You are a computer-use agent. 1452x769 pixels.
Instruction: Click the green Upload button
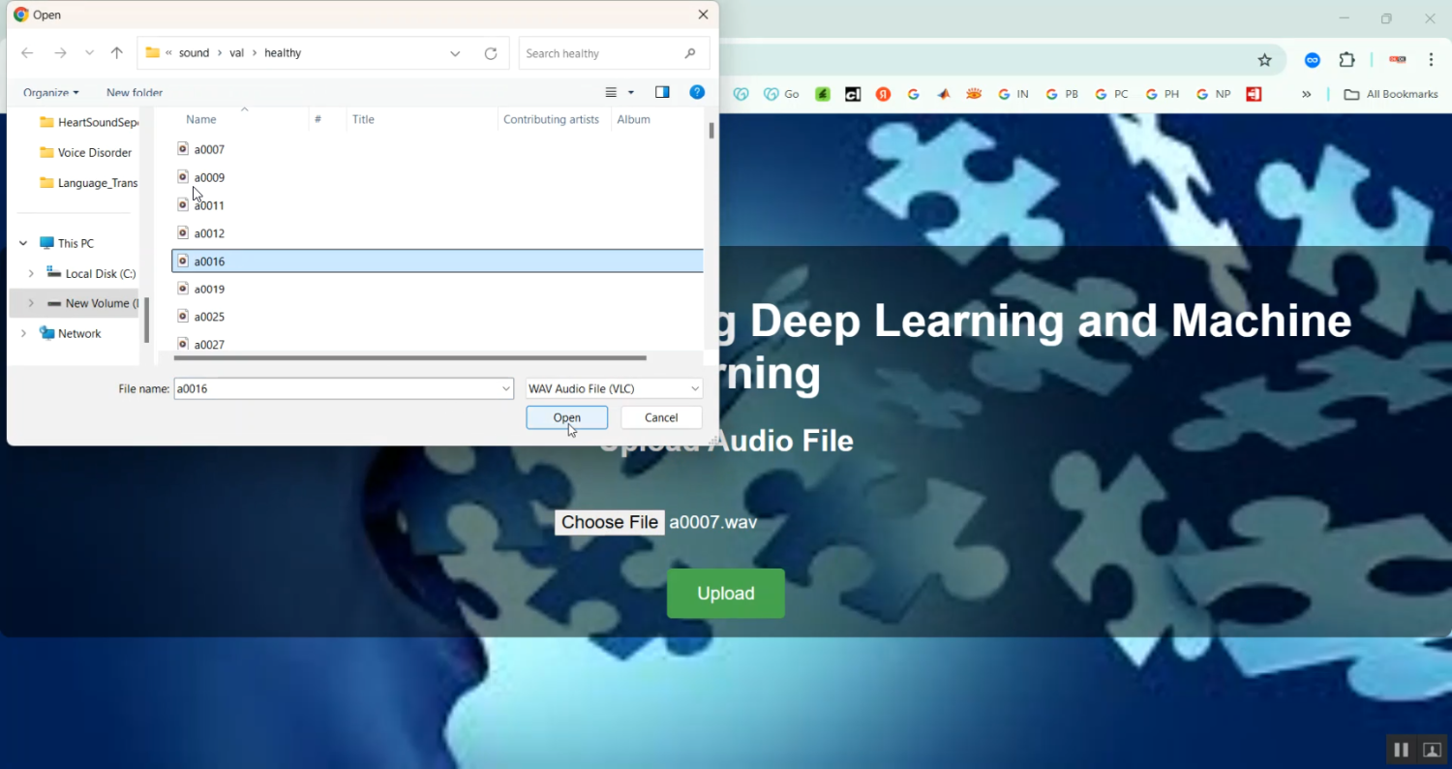pyautogui.click(x=725, y=594)
